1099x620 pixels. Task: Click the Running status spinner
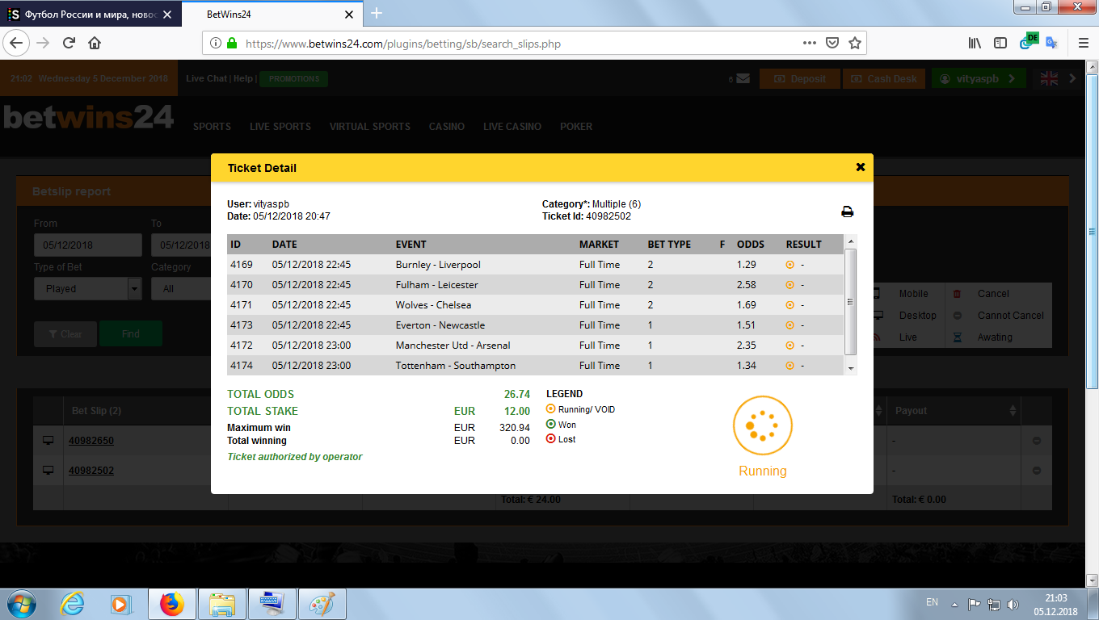[762, 425]
